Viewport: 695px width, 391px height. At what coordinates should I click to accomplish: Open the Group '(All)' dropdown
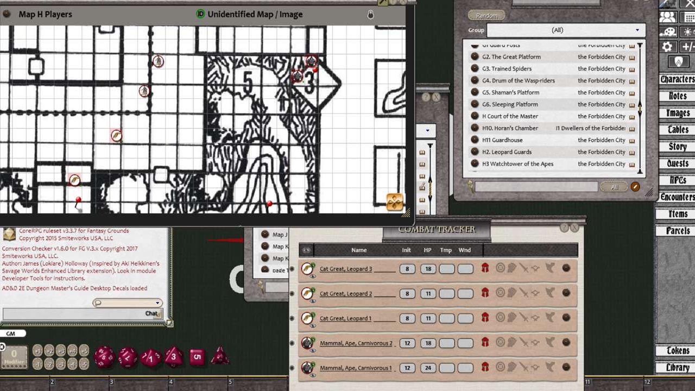click(x=636, y=30)
